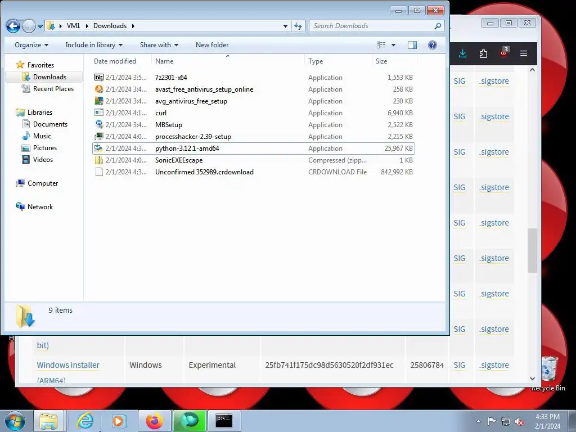
Task: Sort by the Name column header
Action: click(164, 61)
